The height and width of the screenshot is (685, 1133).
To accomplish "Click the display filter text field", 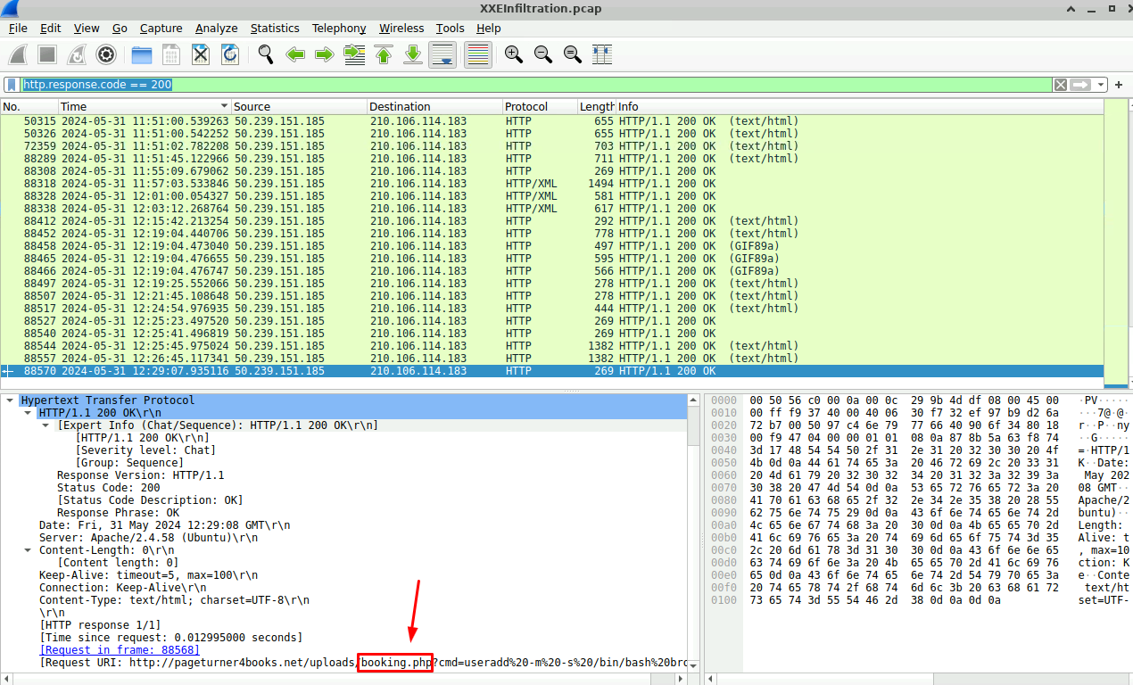I will (535, 85).
